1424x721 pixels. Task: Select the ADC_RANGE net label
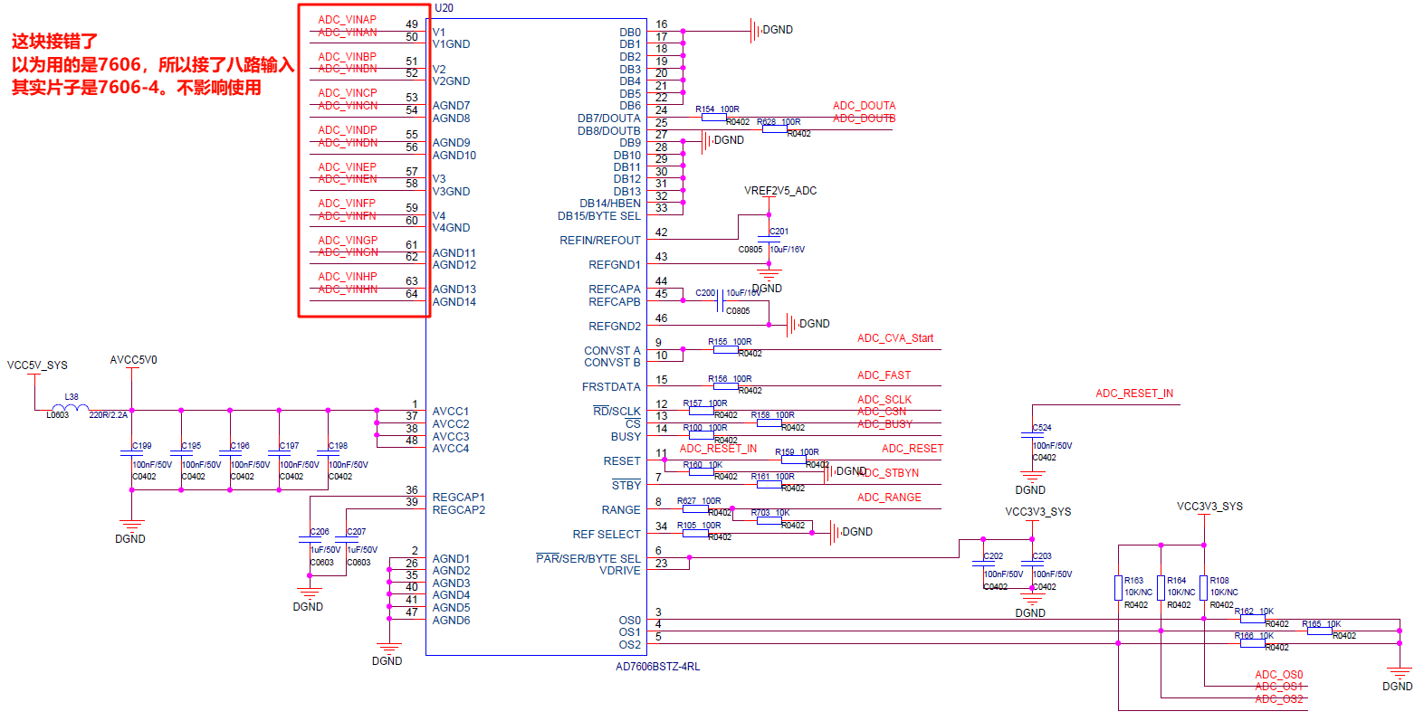point(889,498)
